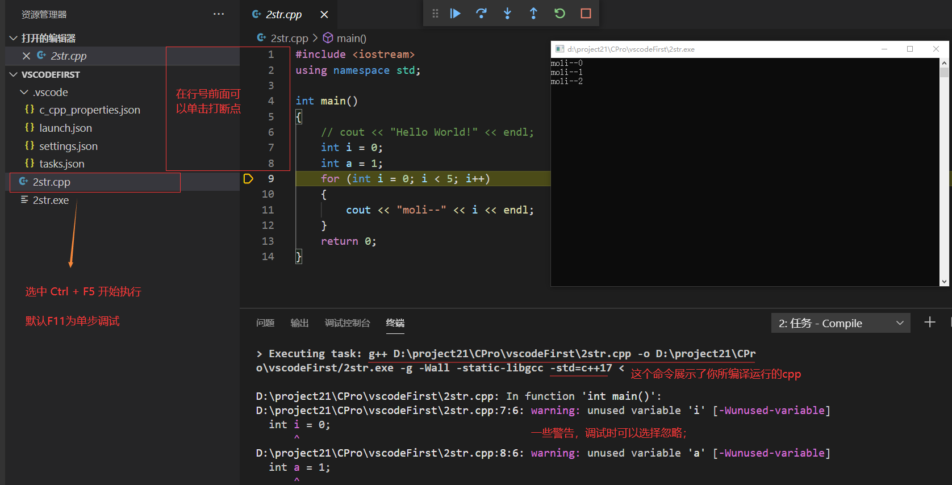Click the breakpoint arrow at line 9
The height and width of the screenshot is (485, 952).
tap(248, 179)
